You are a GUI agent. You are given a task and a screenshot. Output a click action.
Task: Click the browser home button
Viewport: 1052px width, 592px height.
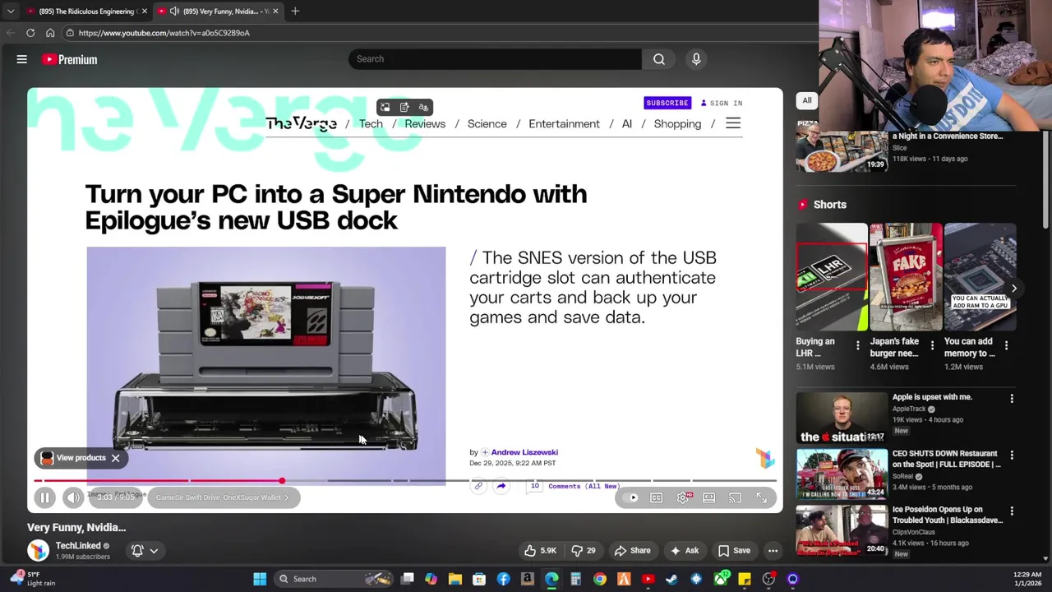[50, 33]
